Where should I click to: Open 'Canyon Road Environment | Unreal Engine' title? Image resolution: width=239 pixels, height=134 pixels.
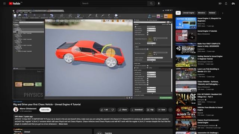[x=208, y=121]
